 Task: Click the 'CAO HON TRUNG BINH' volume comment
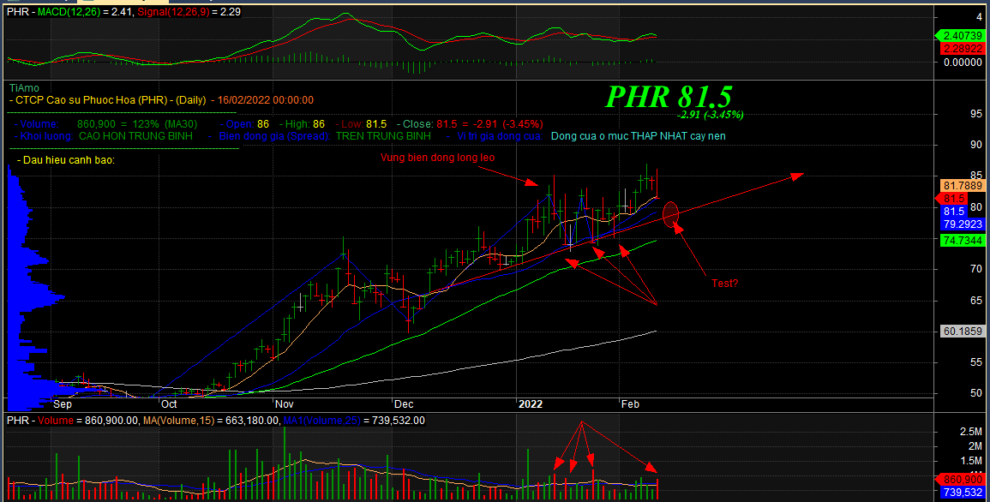[135, 136]
